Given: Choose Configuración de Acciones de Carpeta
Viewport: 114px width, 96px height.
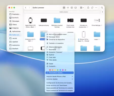Looking at the screenshot, I should (60, 83).
